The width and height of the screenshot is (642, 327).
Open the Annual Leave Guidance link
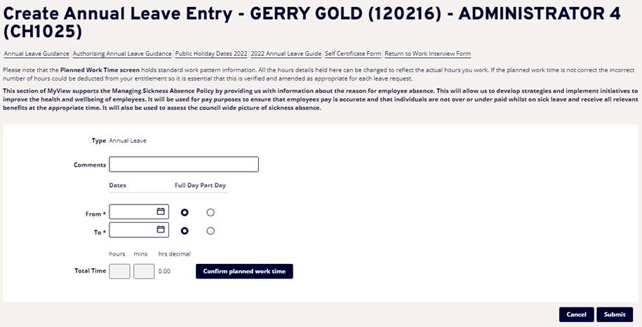[x=36, y=54]
